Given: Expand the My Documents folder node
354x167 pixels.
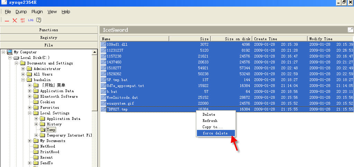Looking at the screenshot, I should 29,141.
